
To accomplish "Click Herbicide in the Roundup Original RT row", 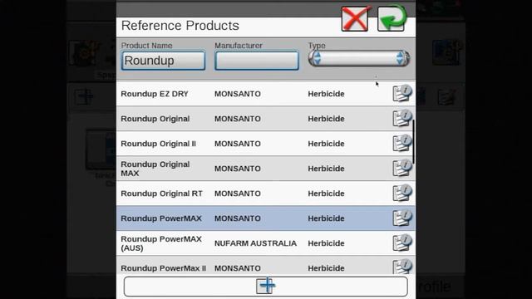I will pos(326,194).
